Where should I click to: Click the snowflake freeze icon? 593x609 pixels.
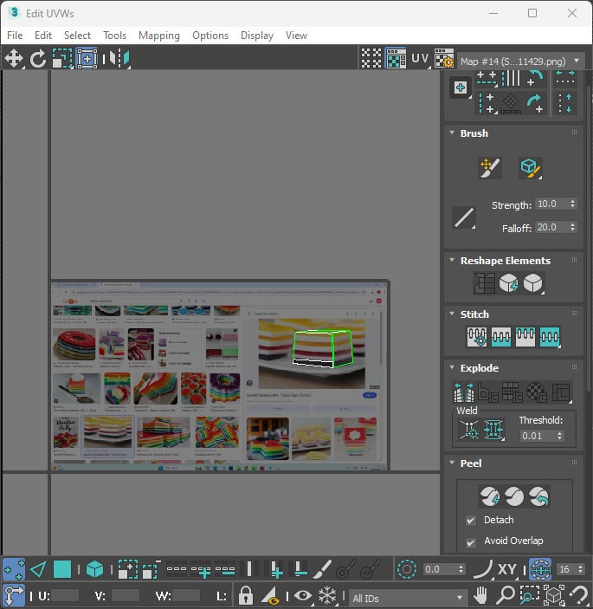327,595
